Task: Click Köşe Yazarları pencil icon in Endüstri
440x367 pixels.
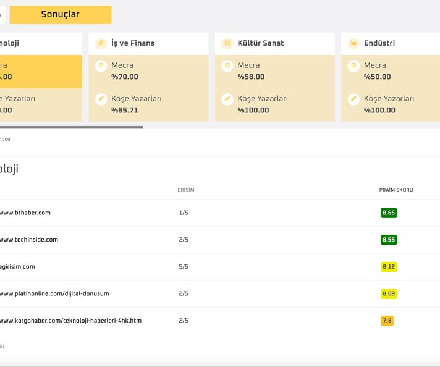Action: coord(353,99)
